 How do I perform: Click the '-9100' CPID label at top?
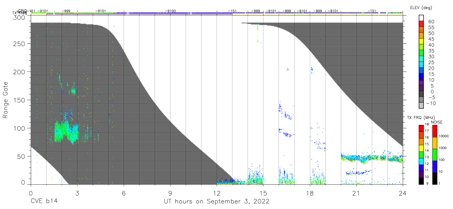[170, 11]
